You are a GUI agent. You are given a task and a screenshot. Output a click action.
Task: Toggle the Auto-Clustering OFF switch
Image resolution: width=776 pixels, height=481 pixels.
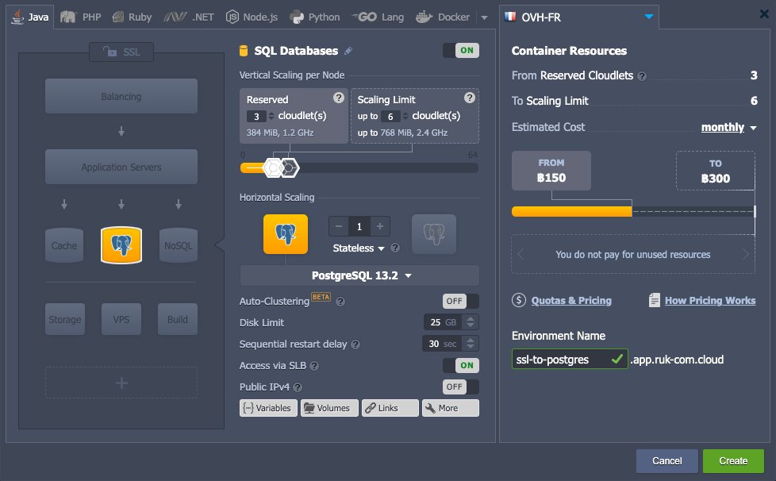tap(461, 301)
